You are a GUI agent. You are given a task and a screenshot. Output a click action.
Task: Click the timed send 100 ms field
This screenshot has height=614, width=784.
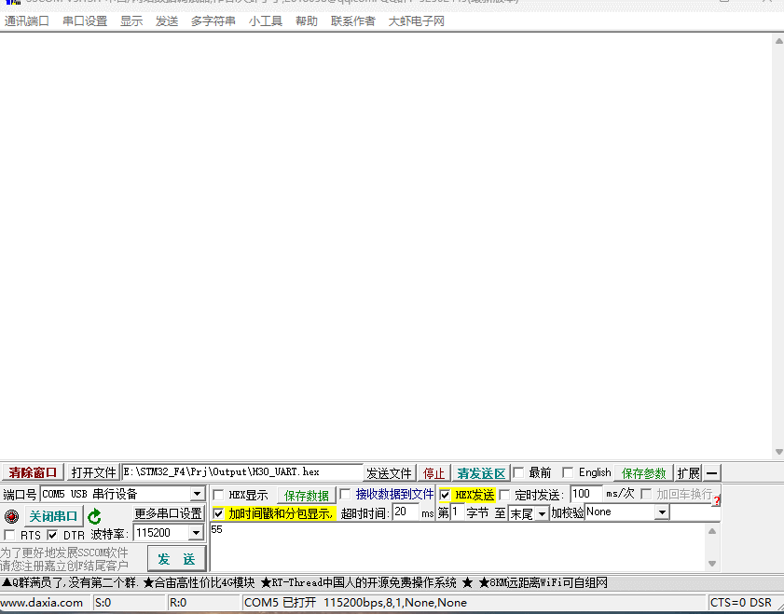click(586, 494)
